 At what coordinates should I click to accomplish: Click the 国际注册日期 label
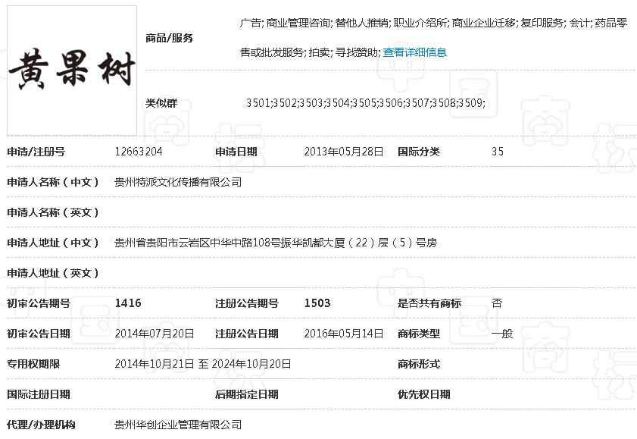39,394
